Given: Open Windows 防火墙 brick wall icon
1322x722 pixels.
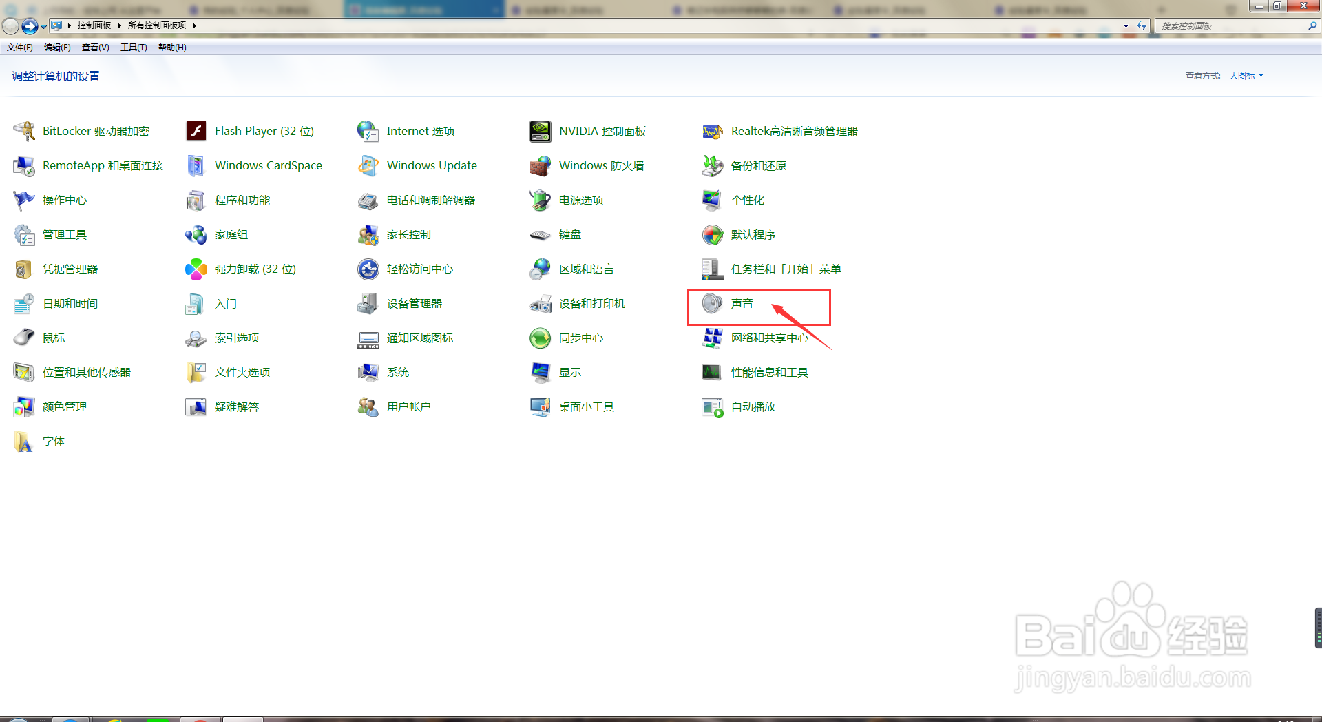Looking at the screenshot, I should (541, 165).
